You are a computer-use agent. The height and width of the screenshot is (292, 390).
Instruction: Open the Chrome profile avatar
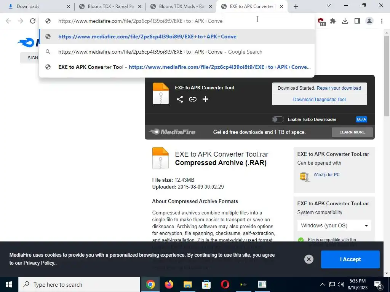pos(369,21)
